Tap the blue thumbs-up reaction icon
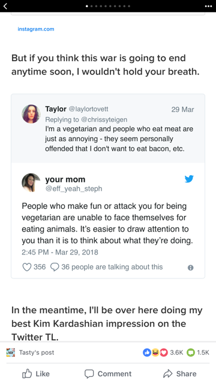This screenshot has height=384, width=216. click(146, 352)
